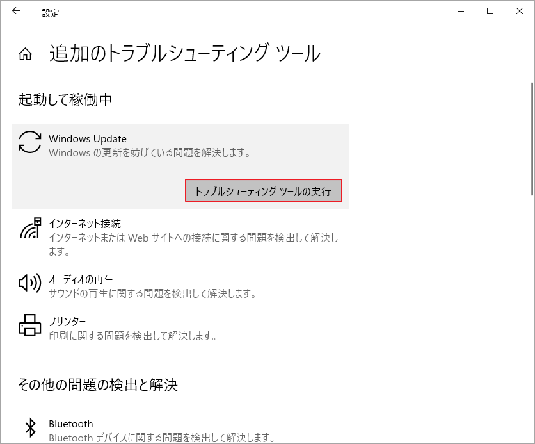Click the printer icon for プリンター

point(29,325)
